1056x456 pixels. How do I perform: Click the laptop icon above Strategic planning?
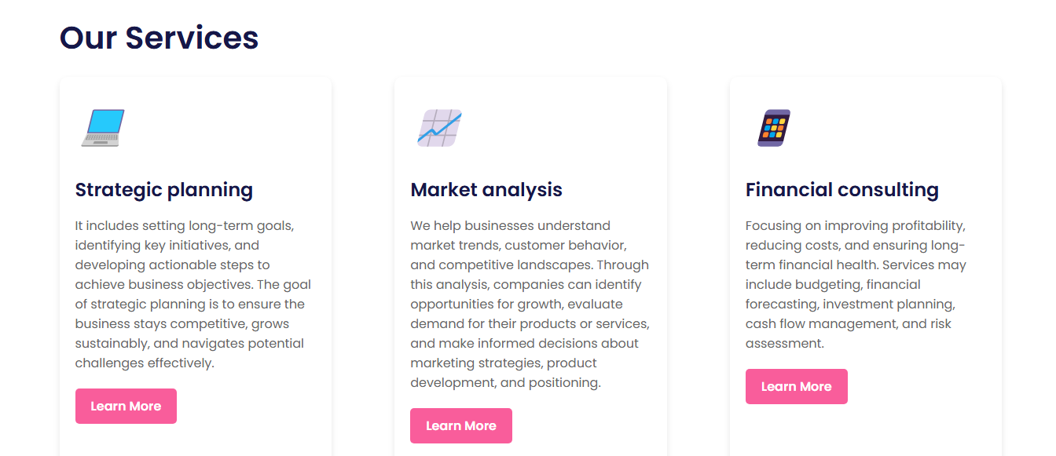(101, 126)
